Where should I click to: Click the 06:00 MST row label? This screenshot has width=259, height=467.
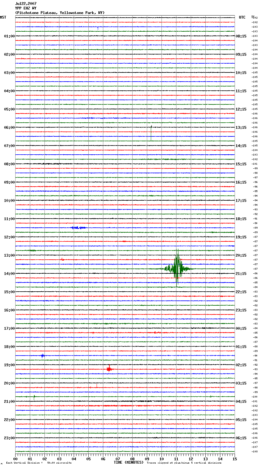point(9,128)
